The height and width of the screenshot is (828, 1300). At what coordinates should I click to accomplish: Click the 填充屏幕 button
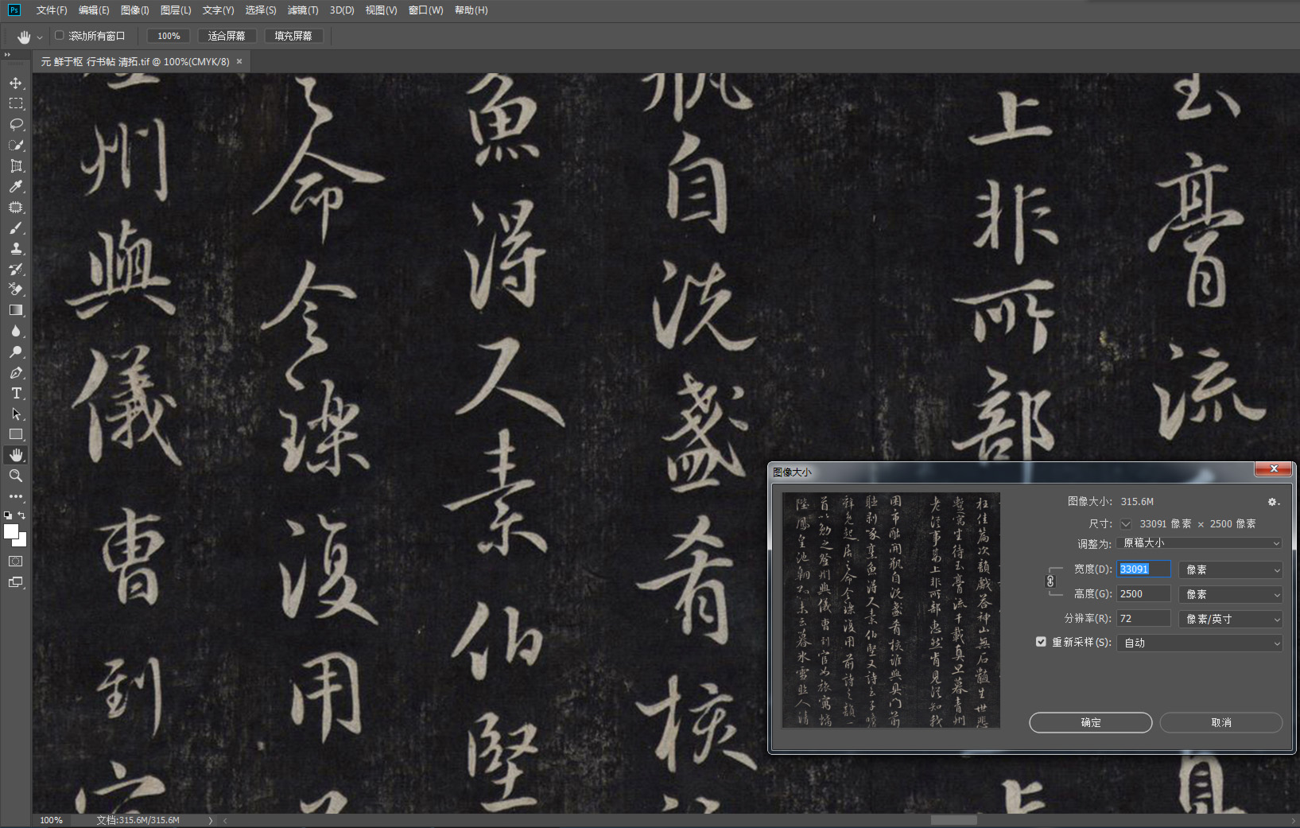click(x=293, y=36)
